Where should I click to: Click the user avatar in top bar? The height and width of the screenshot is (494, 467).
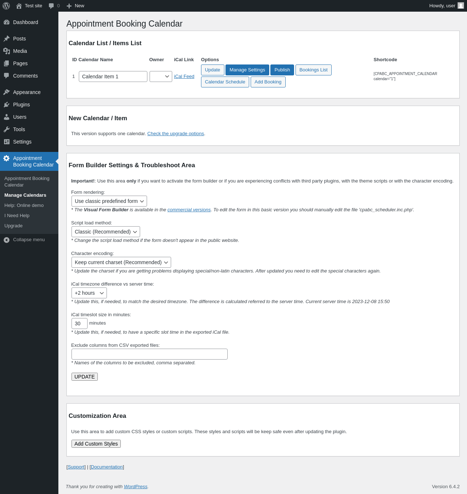pos(461,5)
